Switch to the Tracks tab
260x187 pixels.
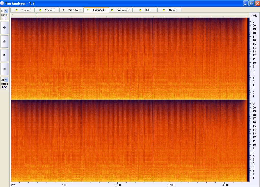[x=22, y=10]
